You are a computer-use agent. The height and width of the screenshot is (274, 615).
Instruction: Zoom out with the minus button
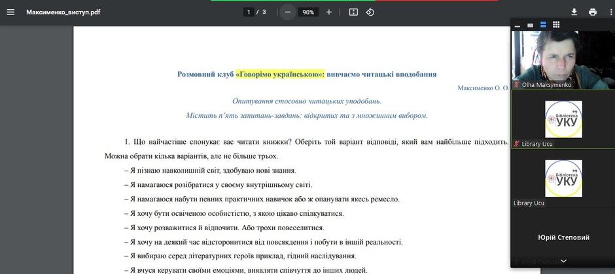[287, 12]
